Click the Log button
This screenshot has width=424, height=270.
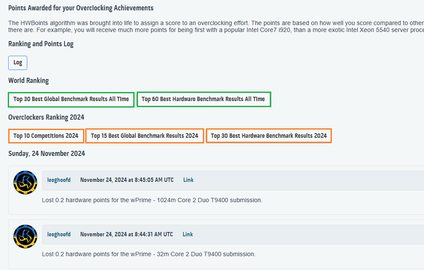click(x=18, y=63)
